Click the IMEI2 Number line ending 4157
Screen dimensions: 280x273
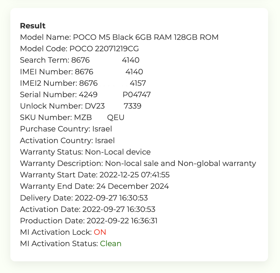point(83,83)
